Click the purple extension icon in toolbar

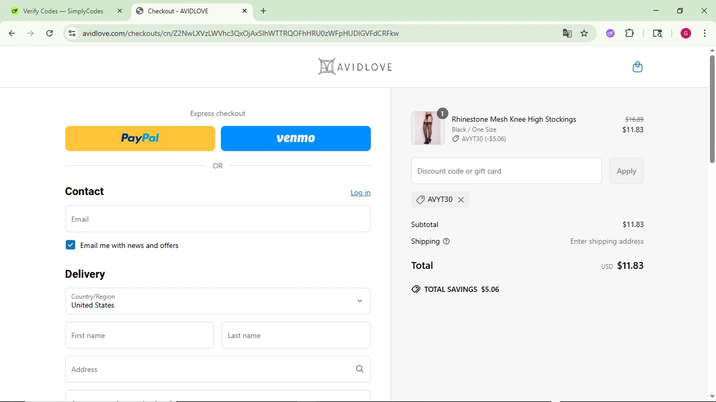[610, 33]
